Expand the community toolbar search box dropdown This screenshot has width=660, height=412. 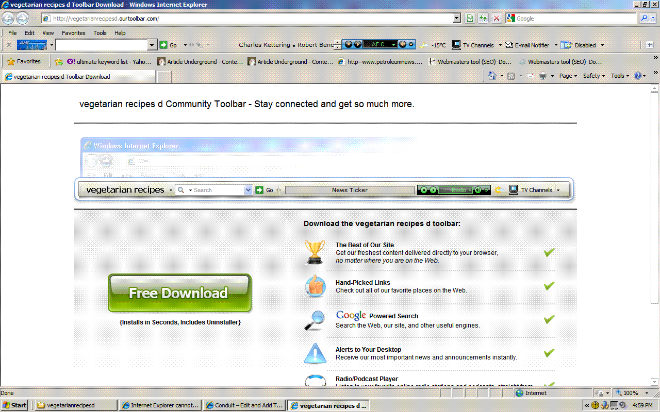pyautogui.click(x=152, y=45)
